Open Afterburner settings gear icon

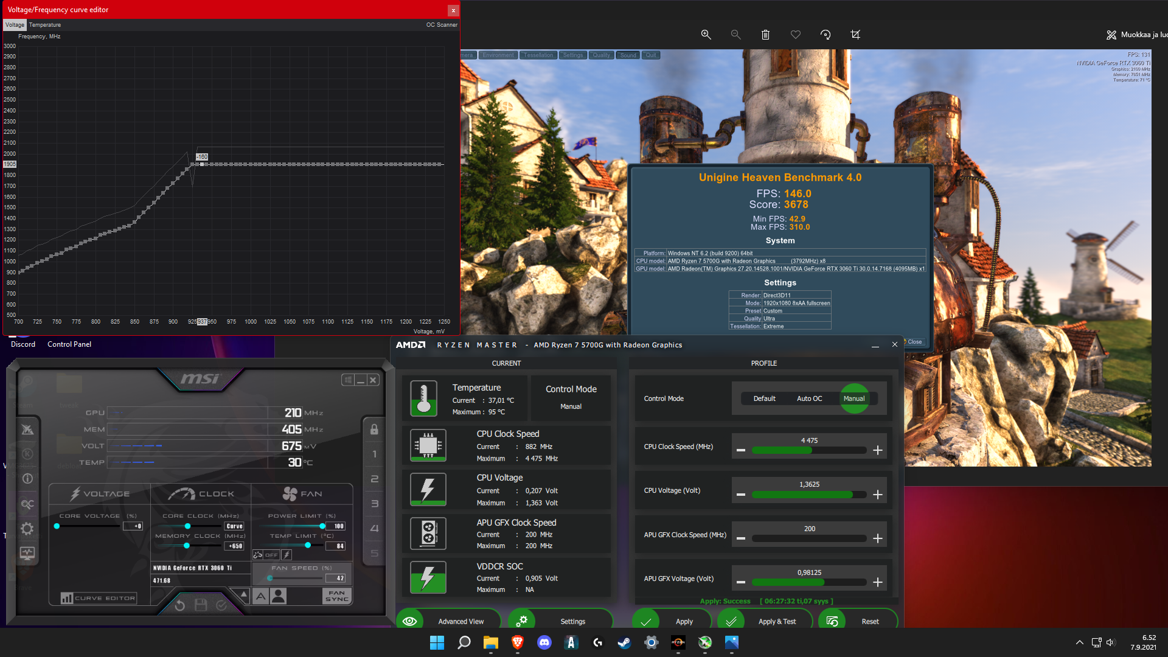[x=27, y=529]
